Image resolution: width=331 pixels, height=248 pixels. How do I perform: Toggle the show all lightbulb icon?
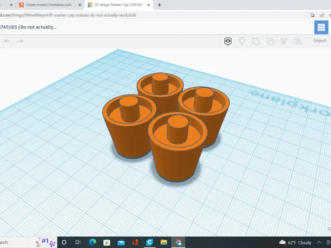tap(242, 41)
